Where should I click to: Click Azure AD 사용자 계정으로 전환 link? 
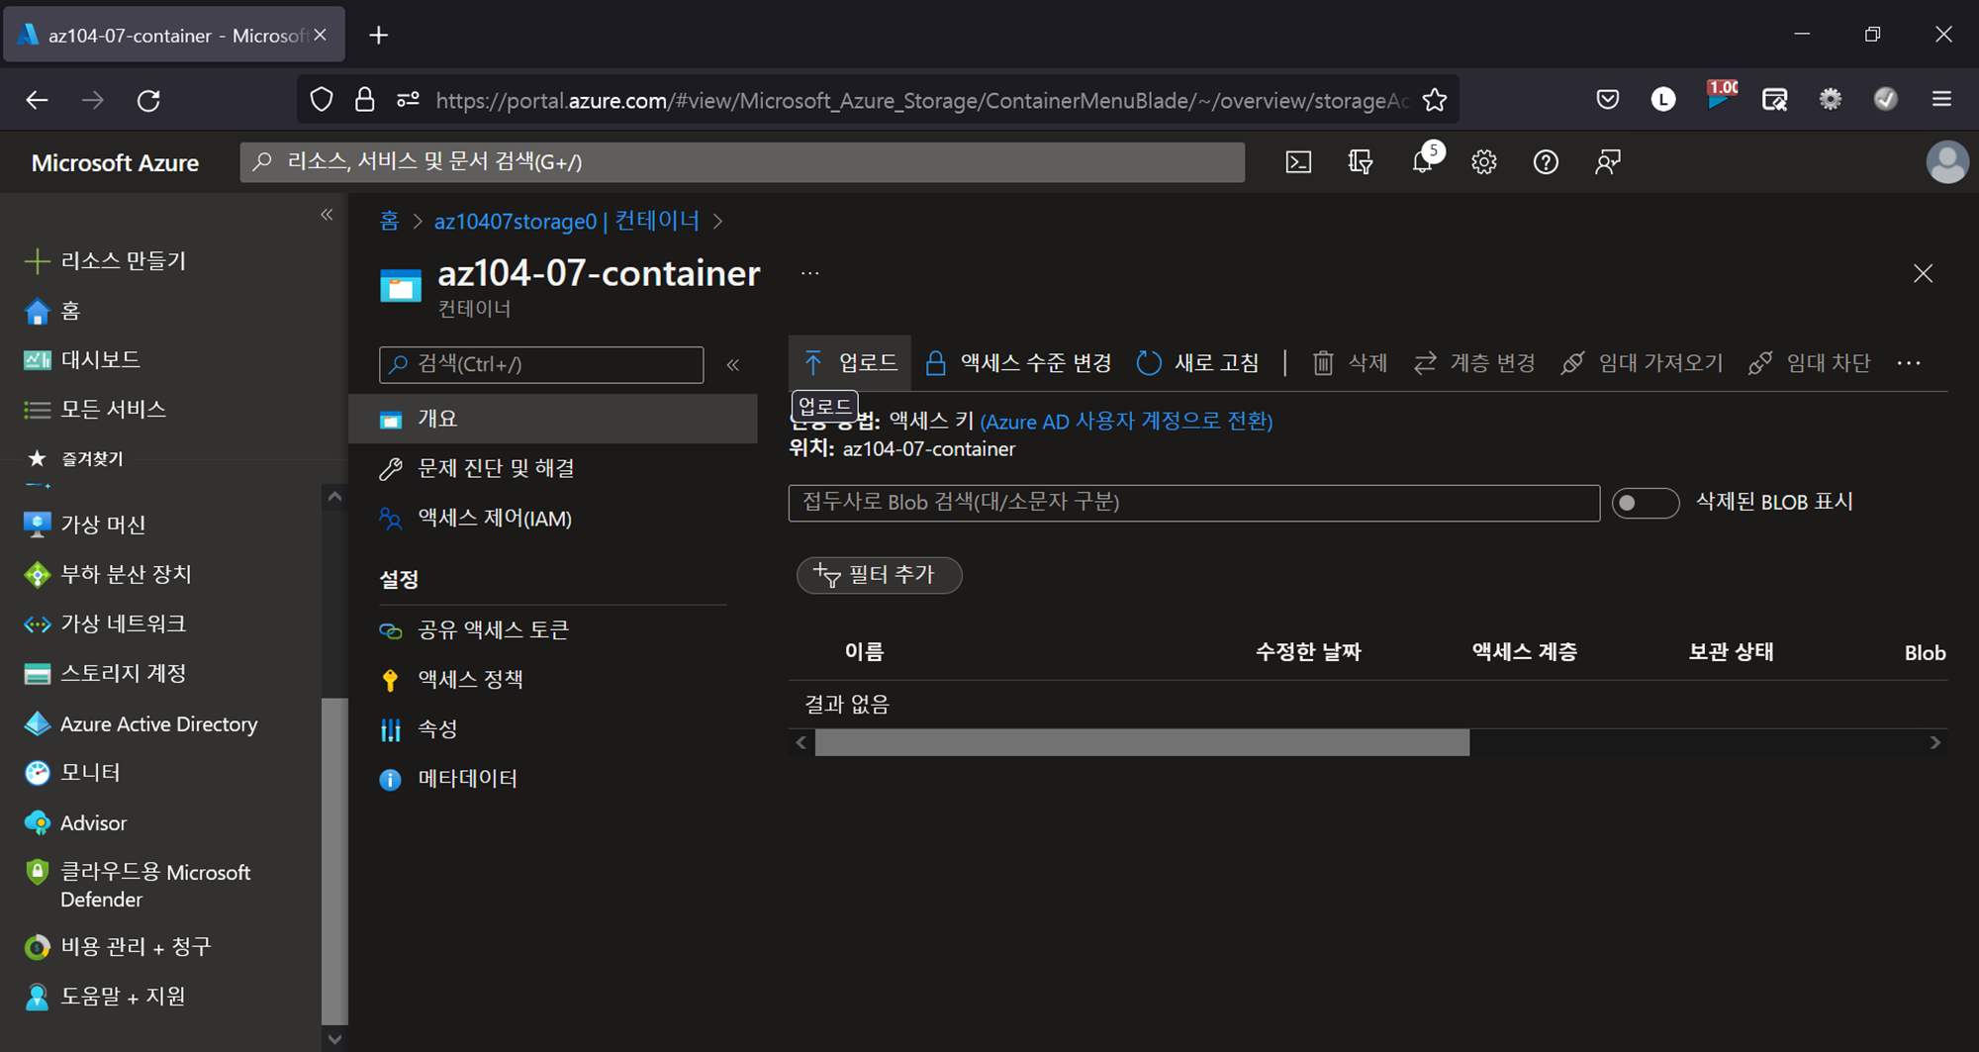[x=1126, y=422]
